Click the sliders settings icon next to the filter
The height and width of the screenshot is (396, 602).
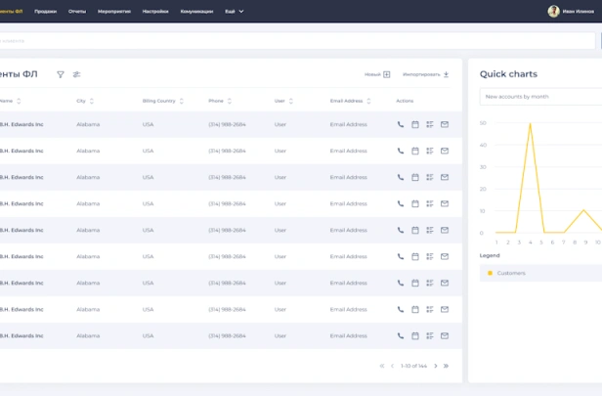(77, 74)
